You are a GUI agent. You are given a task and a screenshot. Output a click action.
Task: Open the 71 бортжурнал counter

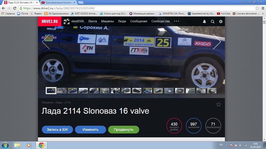[213, 126]
